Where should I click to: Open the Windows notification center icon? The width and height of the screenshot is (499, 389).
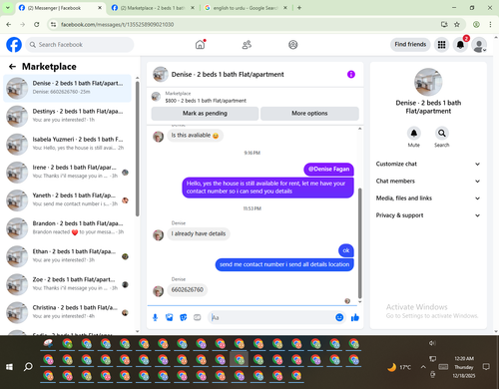[486, 367]
